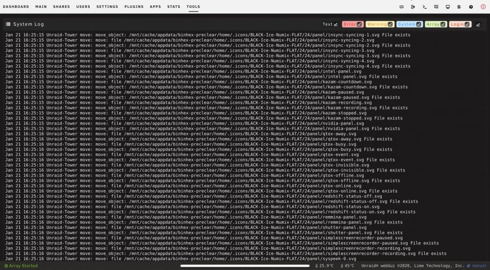
Task: Click log line ending intel-panel.svg File exists
Action: pos(201,76)
